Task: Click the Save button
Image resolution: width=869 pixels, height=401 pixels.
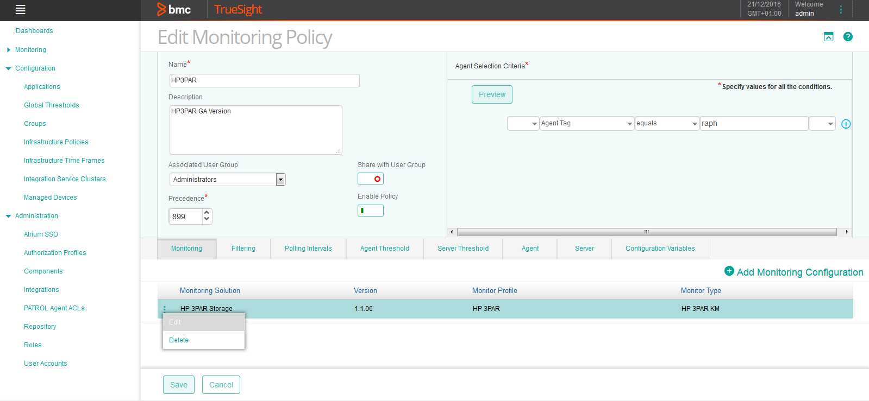Action: click(179, 385)
